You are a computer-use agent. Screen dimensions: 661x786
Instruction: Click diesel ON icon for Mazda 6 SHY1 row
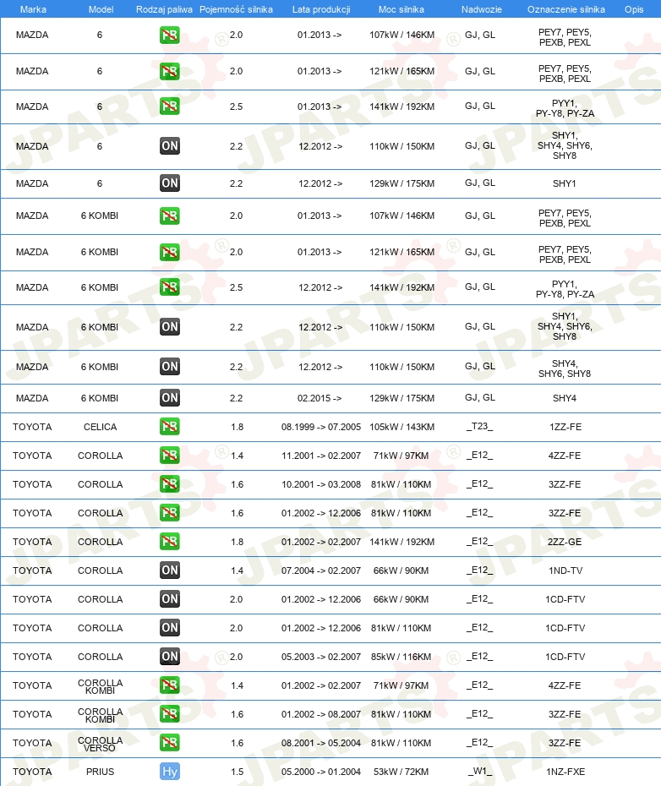[x=170, y=183]
